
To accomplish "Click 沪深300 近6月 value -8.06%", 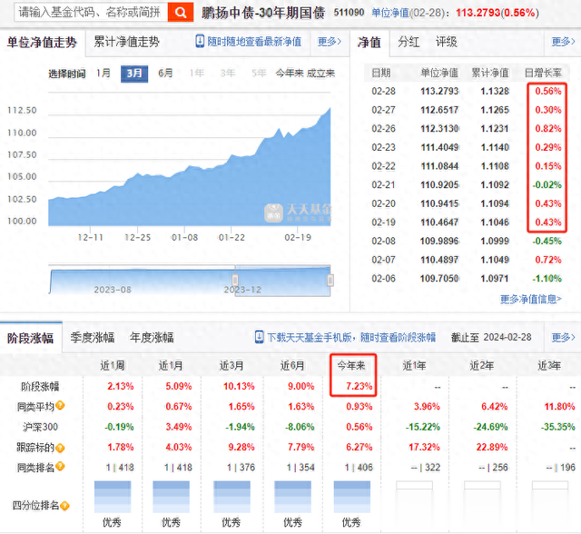I will 300,427.
